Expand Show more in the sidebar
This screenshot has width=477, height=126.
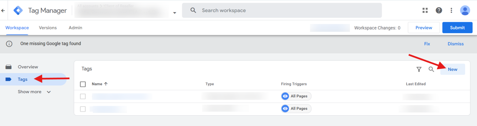coord(34,92)
